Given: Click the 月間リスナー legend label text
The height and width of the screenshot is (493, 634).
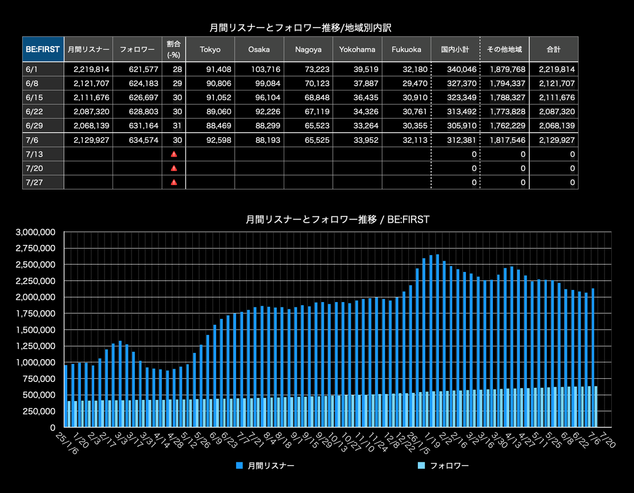Looking at the screenshot, I should click(x=271, y=465).
